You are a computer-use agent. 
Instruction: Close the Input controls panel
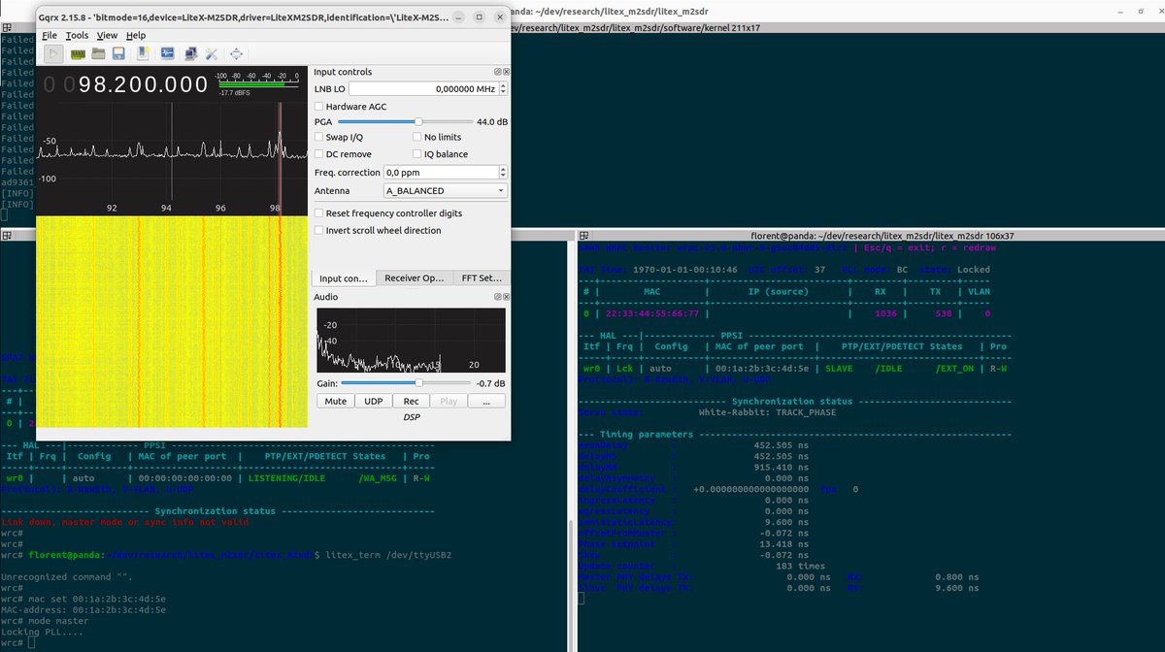point(506,72)
